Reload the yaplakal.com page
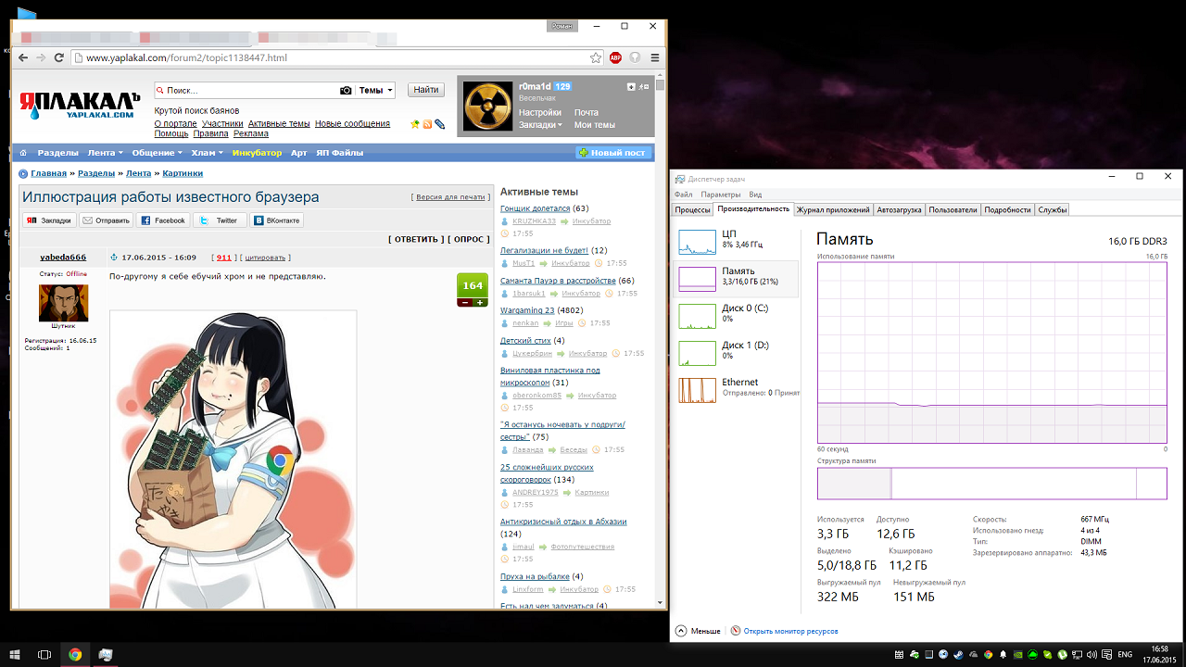The height and width of the screenshot is (667, 1186). point(59,57)
